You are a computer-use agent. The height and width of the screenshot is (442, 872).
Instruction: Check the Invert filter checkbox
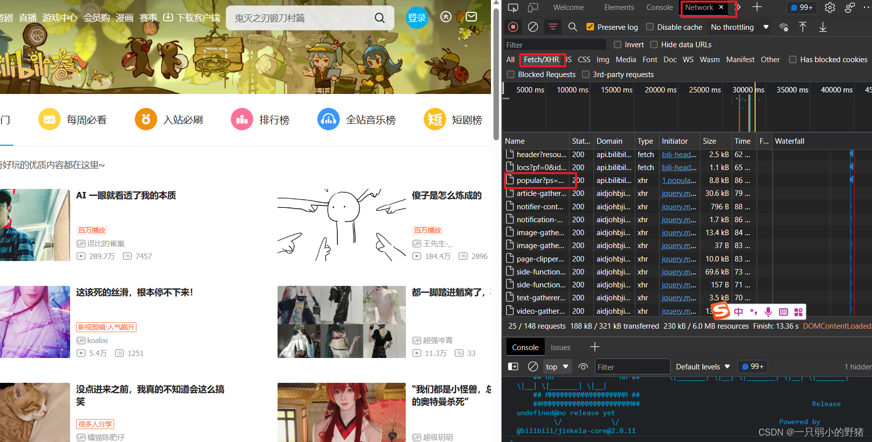coord(617,45)
